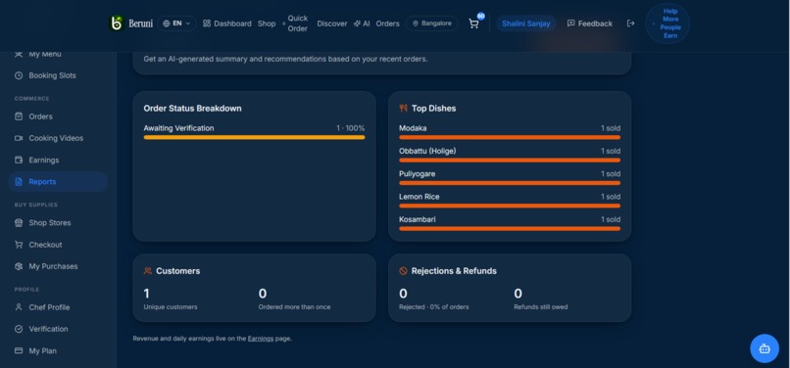790x368 pixels.
Task: Follow the Earnings page link
Action: [261, 339]
